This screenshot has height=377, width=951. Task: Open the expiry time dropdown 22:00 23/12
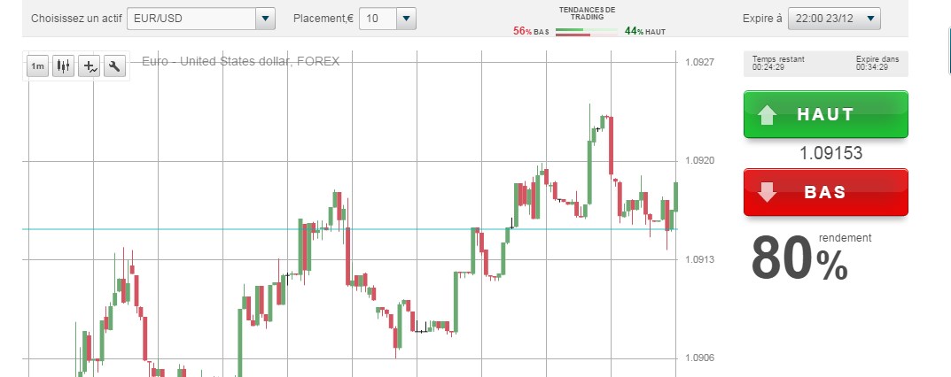click(x=834, y=19)
